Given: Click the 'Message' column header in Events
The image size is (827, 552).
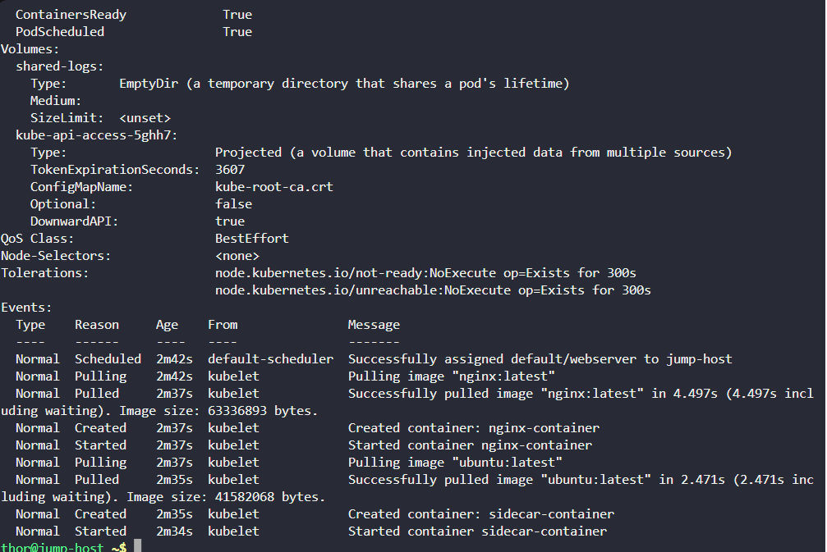Looking at the screenshot, I should [374, 325].
